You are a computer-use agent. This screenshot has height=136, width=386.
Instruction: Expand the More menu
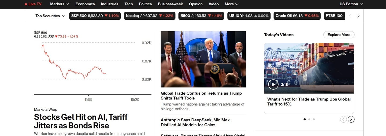coord(232,4)
